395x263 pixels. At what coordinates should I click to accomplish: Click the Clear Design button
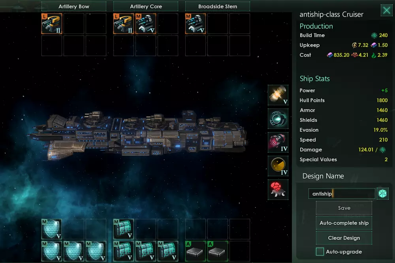tap(344, 238)
